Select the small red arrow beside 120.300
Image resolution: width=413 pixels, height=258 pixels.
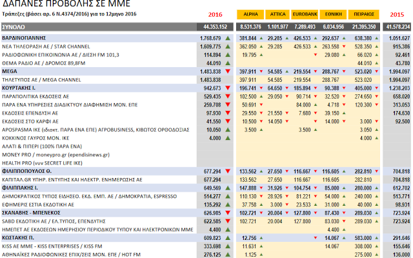point(377,104)
